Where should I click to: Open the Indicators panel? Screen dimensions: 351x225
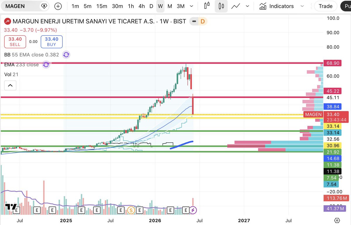pos(276,6)
